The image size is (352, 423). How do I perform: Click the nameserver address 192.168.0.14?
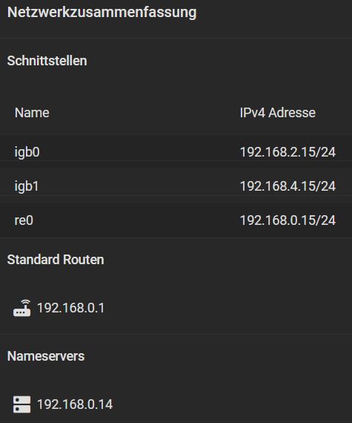point(75,404)
